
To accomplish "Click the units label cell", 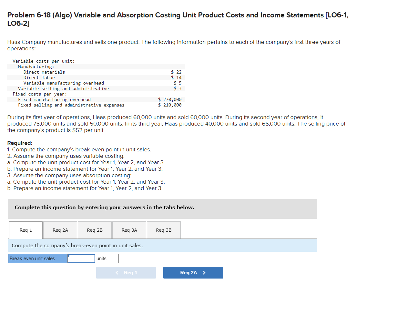I will click(107, 258).
